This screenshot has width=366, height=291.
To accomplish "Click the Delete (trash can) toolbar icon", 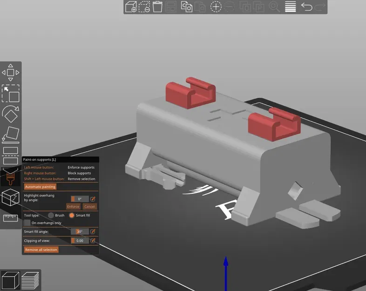I will pos(157,7).
